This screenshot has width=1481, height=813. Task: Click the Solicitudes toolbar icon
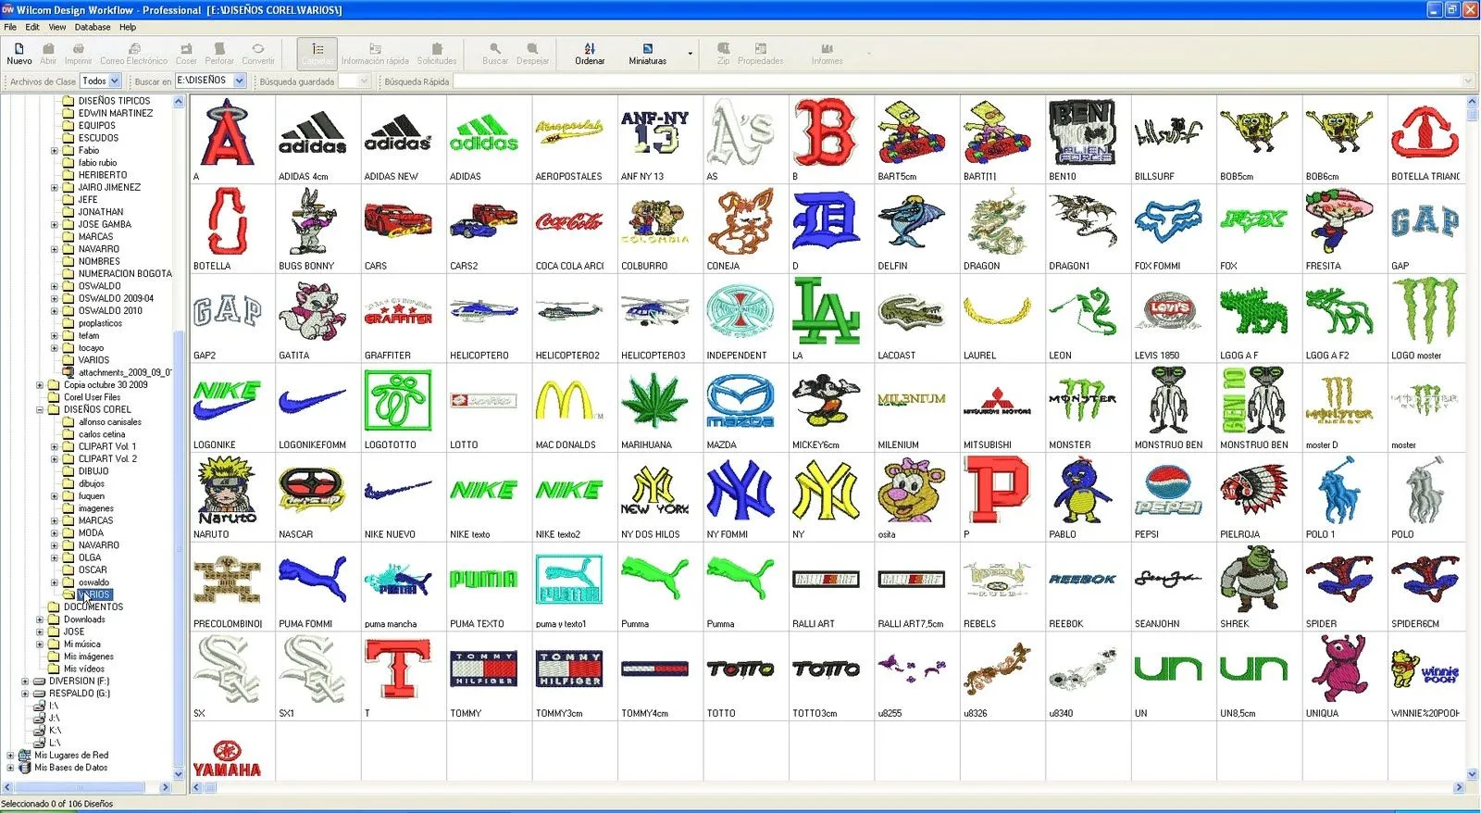click(437, 54)
